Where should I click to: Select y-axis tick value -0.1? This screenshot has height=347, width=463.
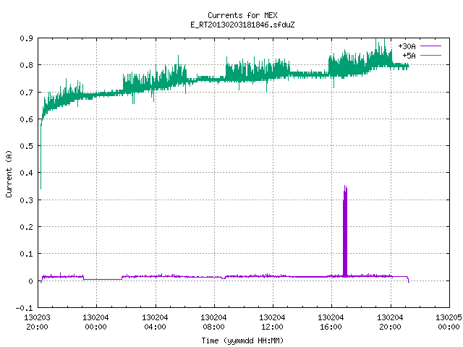pyautogui.click(x=24, y=308)
